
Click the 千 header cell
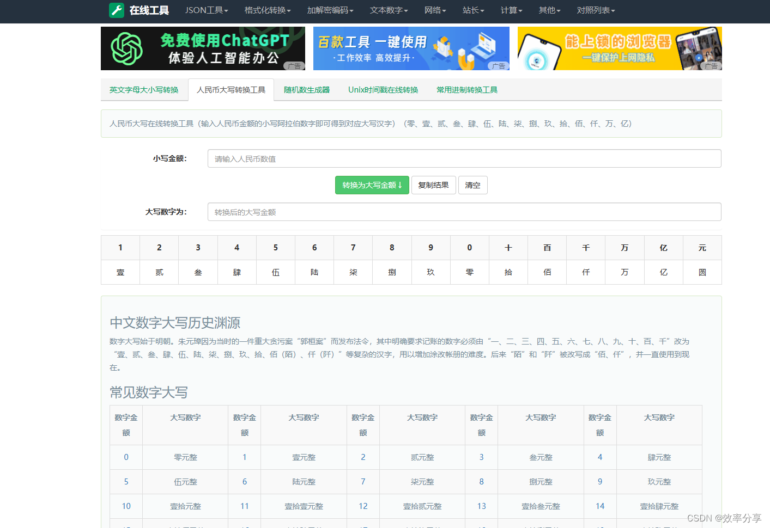[x=586, y=248]
